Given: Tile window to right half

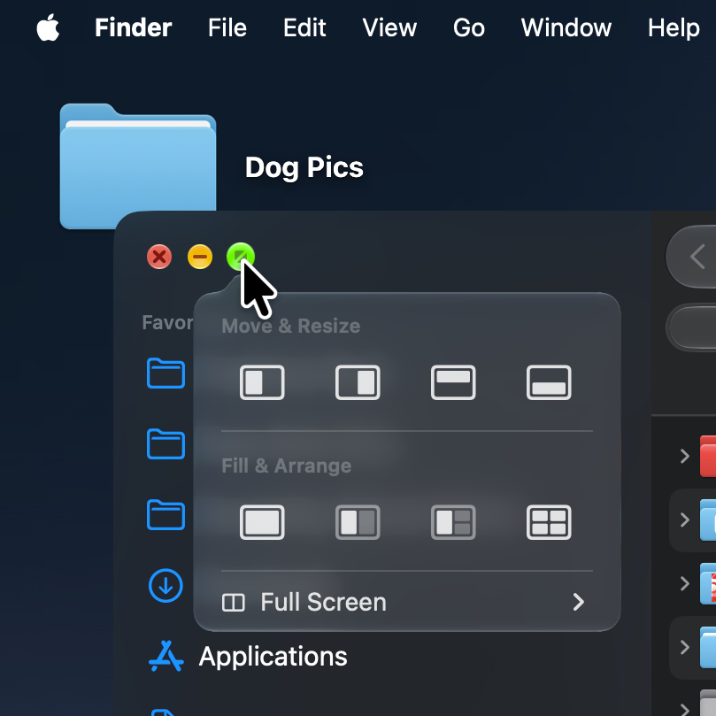Looking at the screenshot, I should point(358,382).
